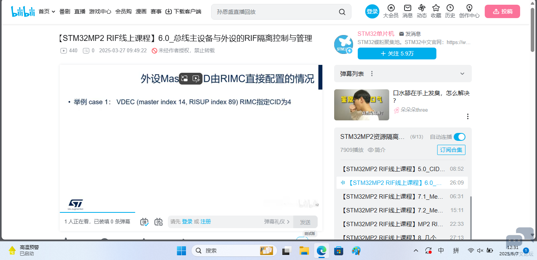
Task: Click 注册 link in danmaku input
Action: pos(206,222)
